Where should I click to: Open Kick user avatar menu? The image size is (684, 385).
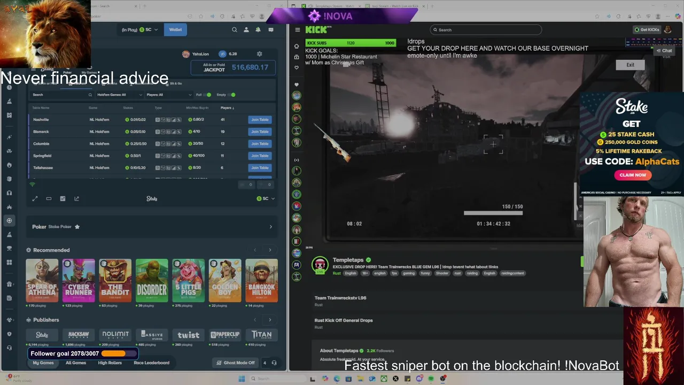pos(668,30)
